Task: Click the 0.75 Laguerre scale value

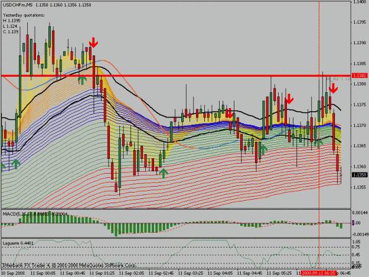Action: click(356, 247)
